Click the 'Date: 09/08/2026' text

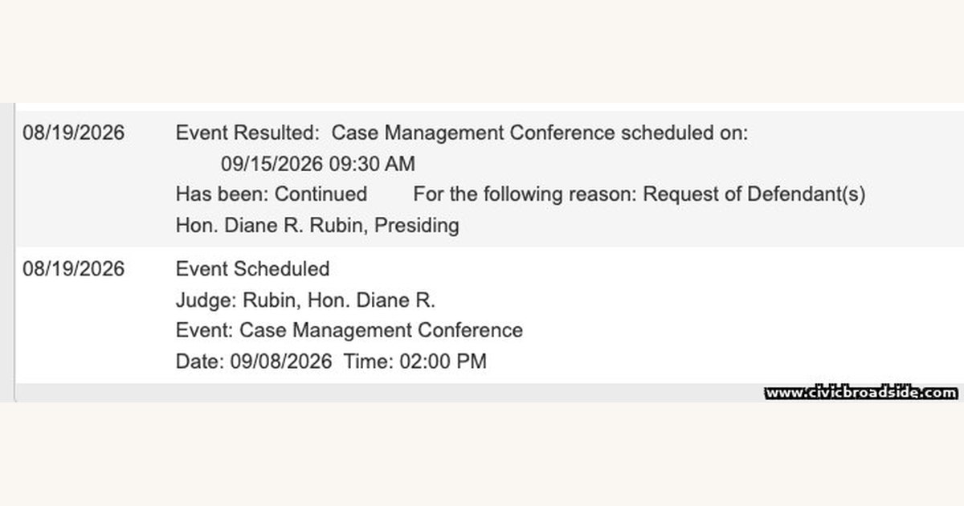click(254, 361)
